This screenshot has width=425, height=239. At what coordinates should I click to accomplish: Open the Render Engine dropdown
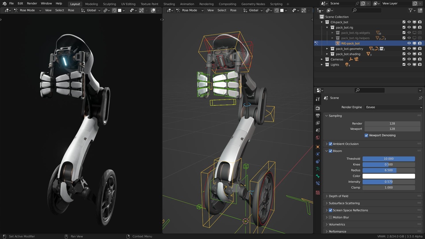(393, 107)
